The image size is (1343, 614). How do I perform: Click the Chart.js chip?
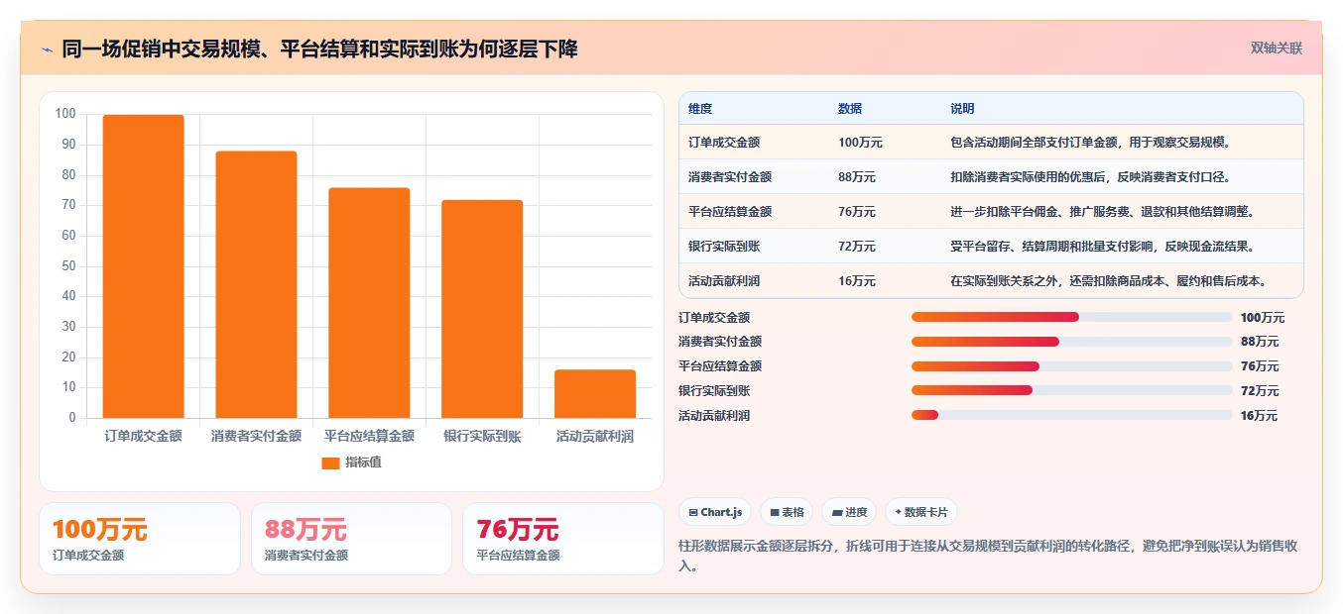coord(715,512)
